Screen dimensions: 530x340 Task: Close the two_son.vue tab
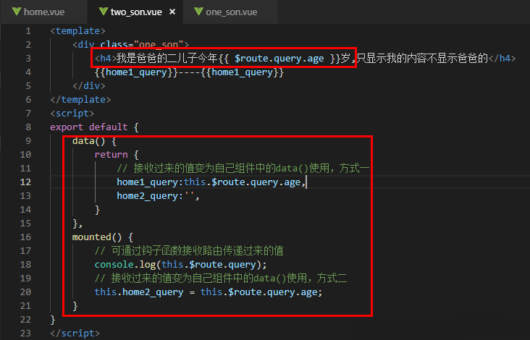point(172,12)
